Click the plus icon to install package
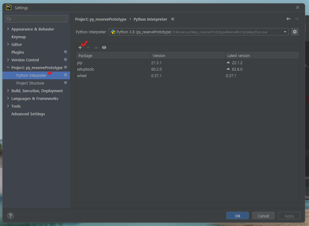 tap(80, 47)
